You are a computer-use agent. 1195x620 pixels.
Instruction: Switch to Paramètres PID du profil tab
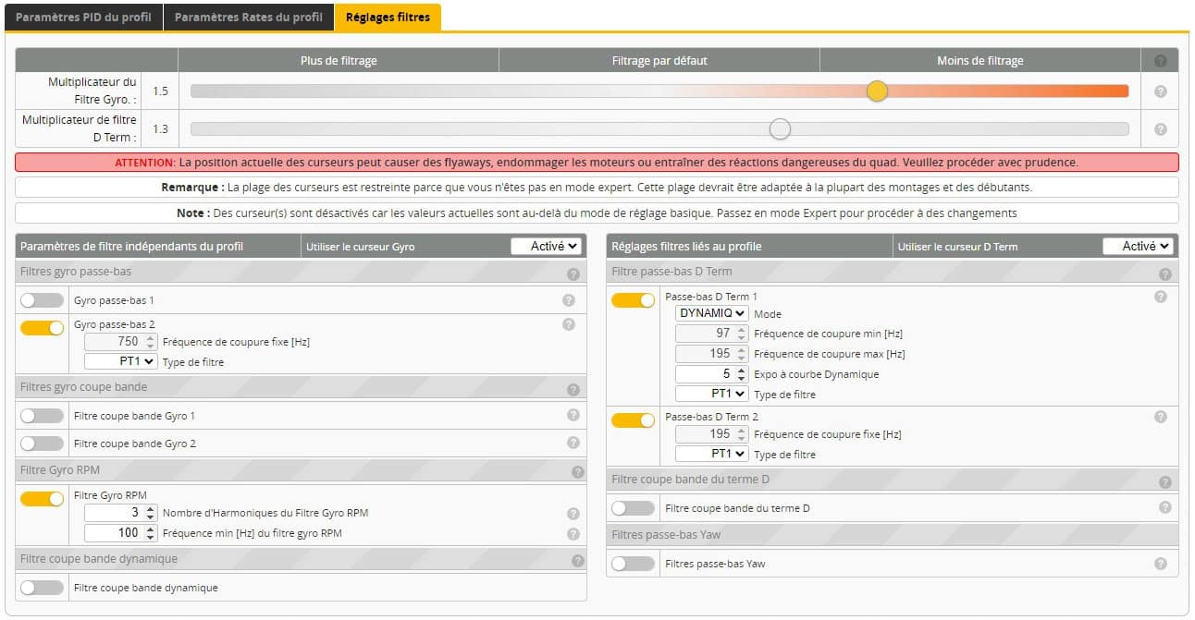coord(83,18)
